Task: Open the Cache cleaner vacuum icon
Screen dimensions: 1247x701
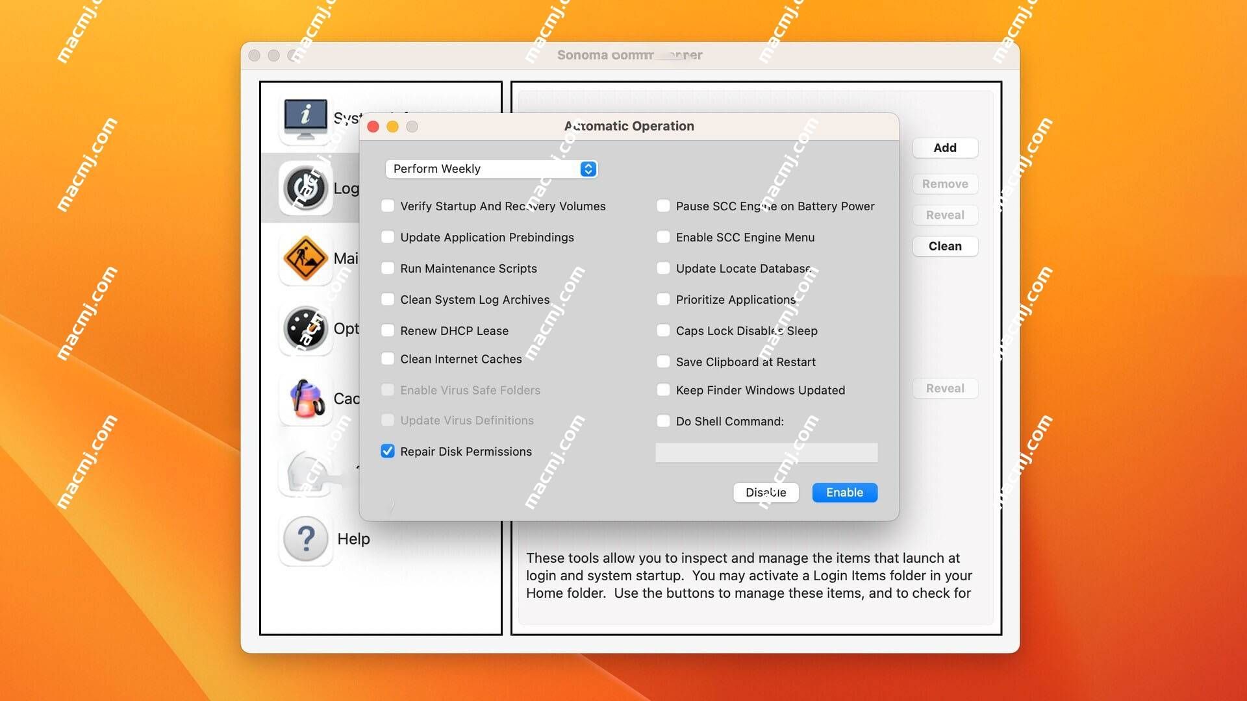Action: [x=307, y=399]
